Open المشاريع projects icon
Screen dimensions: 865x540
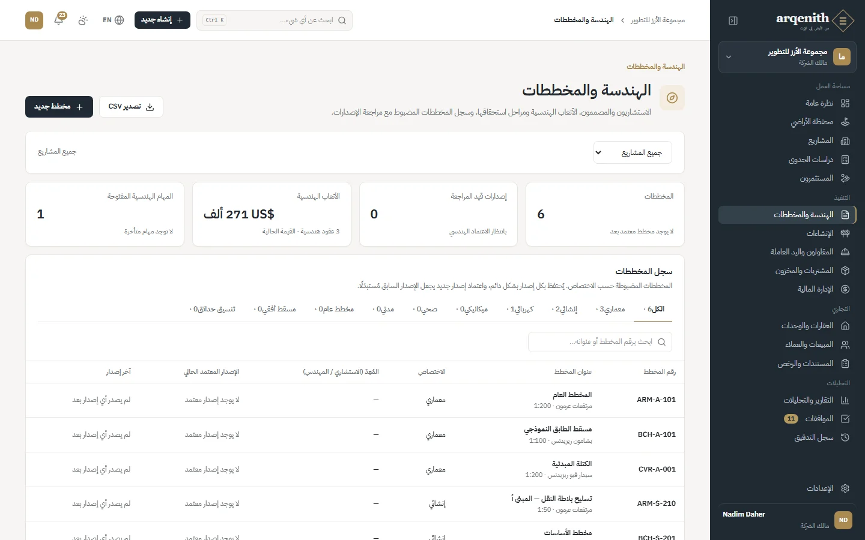[845, 140]
